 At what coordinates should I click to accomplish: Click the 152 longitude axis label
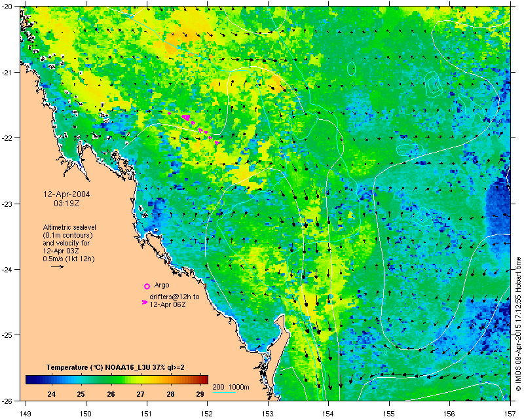(x=207, y=414)
